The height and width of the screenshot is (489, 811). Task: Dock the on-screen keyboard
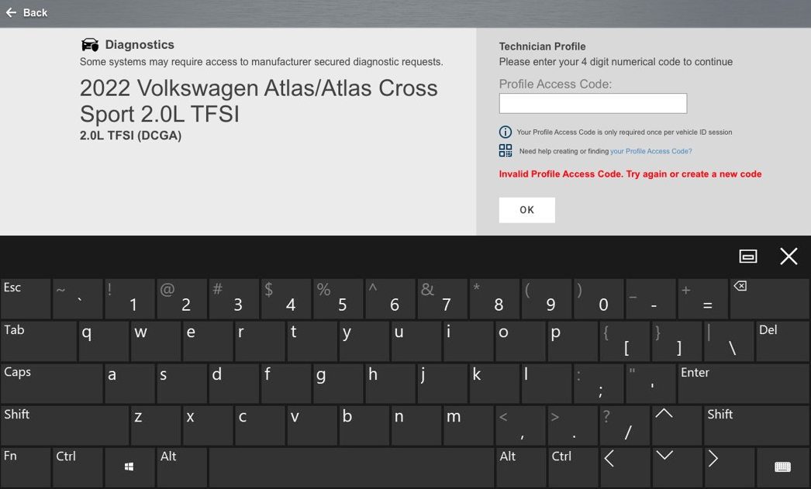click(747, 257)
